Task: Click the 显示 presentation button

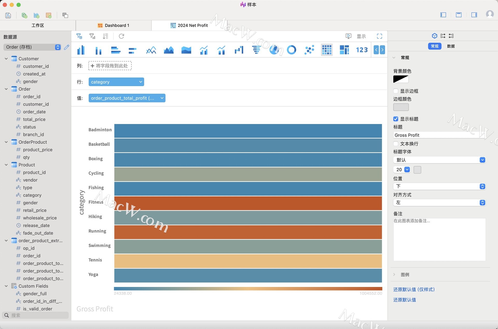Action: [x=356, y=36]
